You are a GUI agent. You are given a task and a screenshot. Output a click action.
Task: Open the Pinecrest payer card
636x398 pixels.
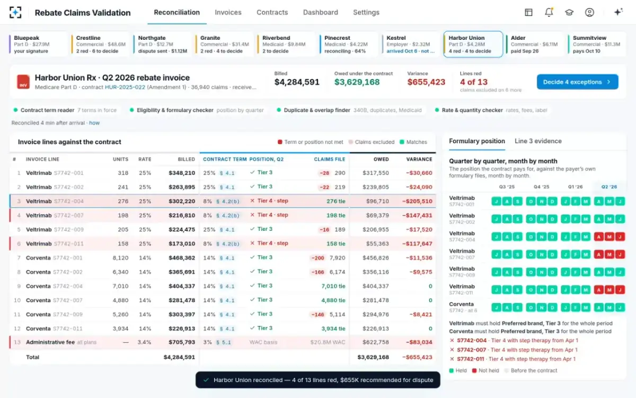(349, 45)
